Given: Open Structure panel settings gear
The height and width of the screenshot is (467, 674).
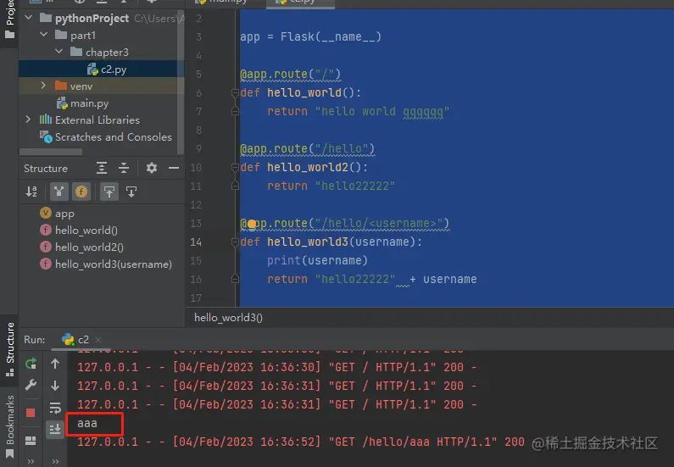Looking at the screenshot, I should pyautogui.click(x=151, y=168).
